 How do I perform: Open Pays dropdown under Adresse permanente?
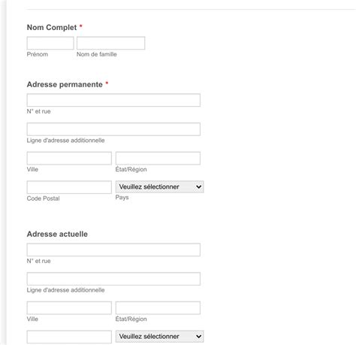pyautogui.click(x=159, y=186)
